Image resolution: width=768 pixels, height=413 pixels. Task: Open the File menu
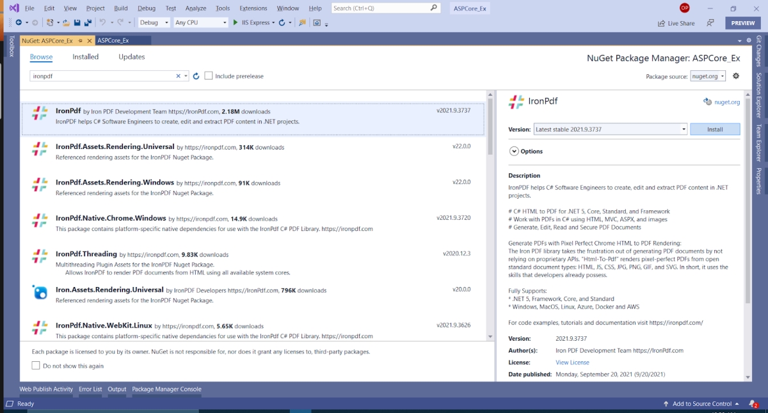click(x=29, y=8)
